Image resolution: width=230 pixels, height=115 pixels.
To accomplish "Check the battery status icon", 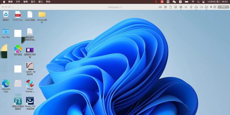I will point(187,2).
